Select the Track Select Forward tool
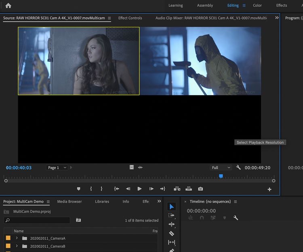This screenshot has height=252, width=303. [171, 216]
